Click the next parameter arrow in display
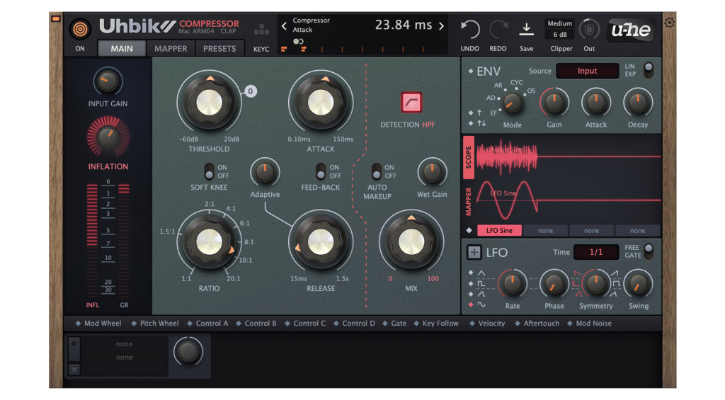 pyautogui.click(x=441, y=26)
